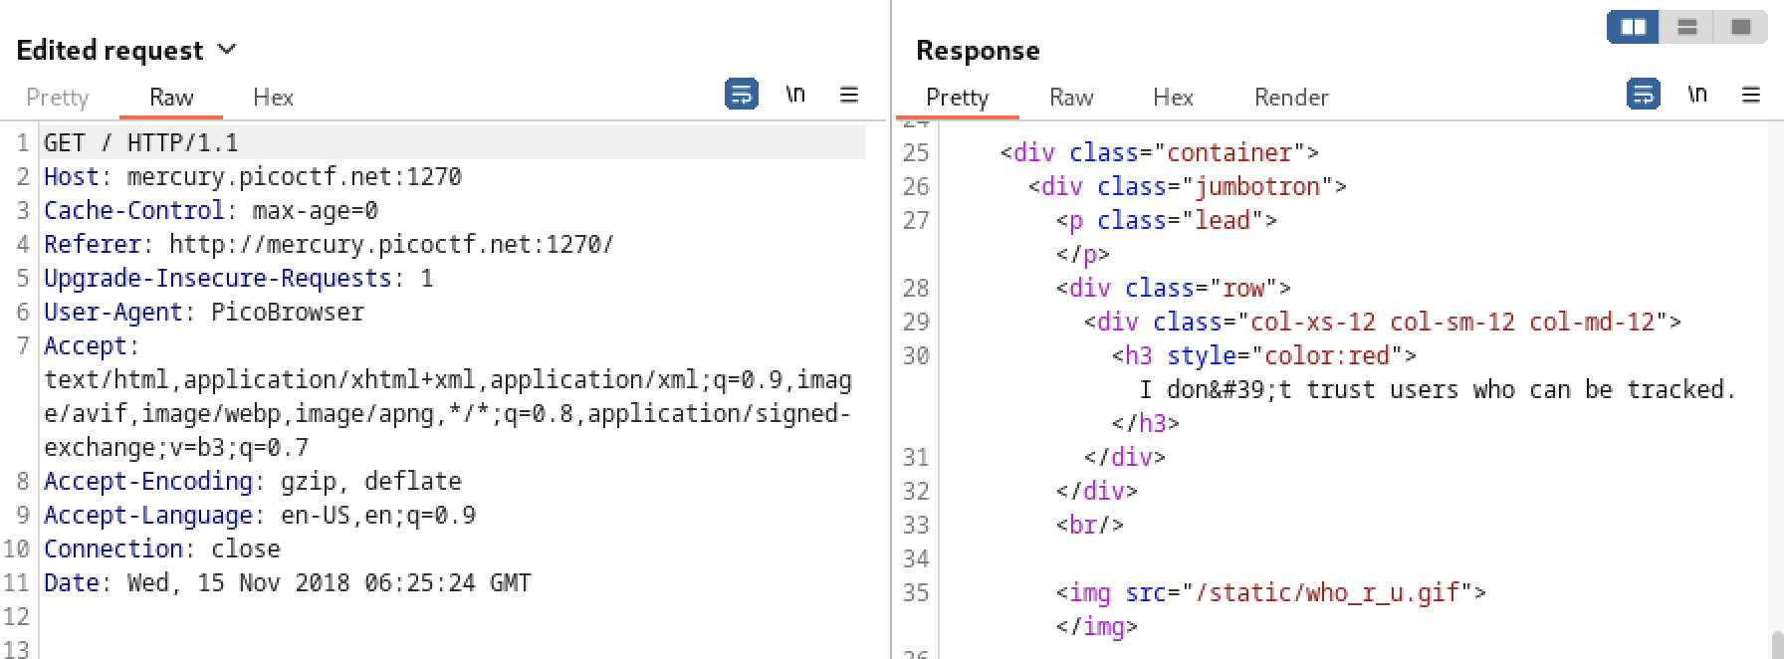Toggle word wrap in request panel
1784x659 pixels.
(742, 95)
